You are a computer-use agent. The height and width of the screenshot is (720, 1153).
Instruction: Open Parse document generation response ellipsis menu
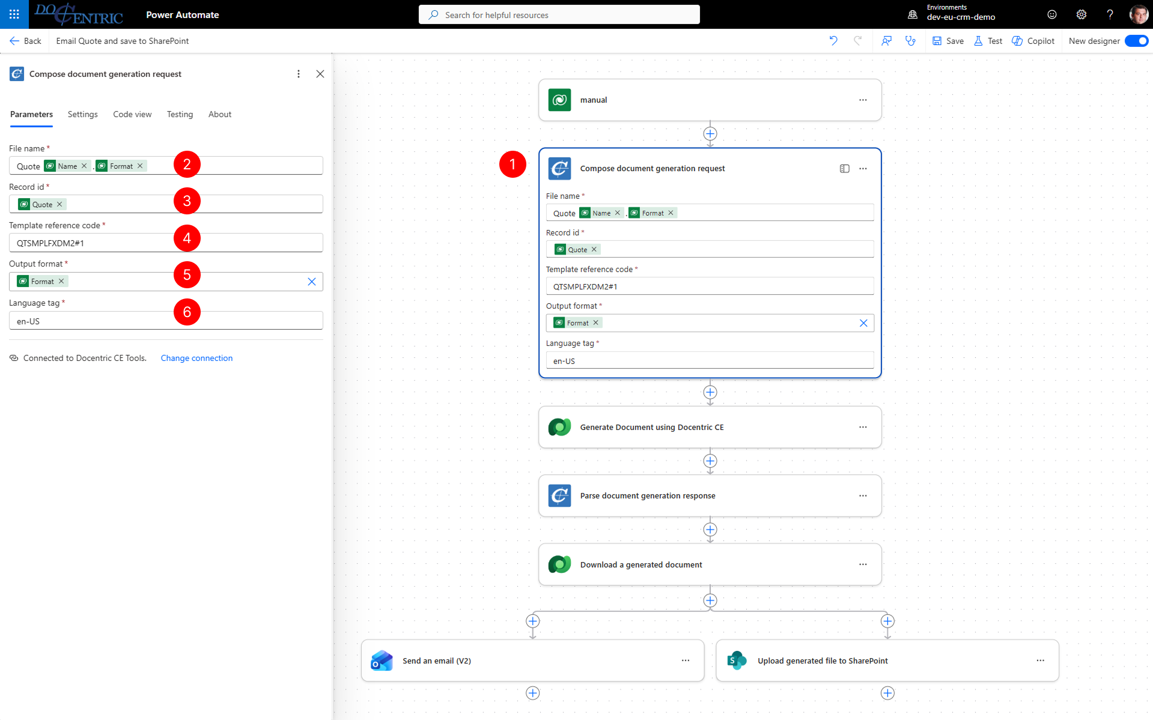tap(863, 496)
